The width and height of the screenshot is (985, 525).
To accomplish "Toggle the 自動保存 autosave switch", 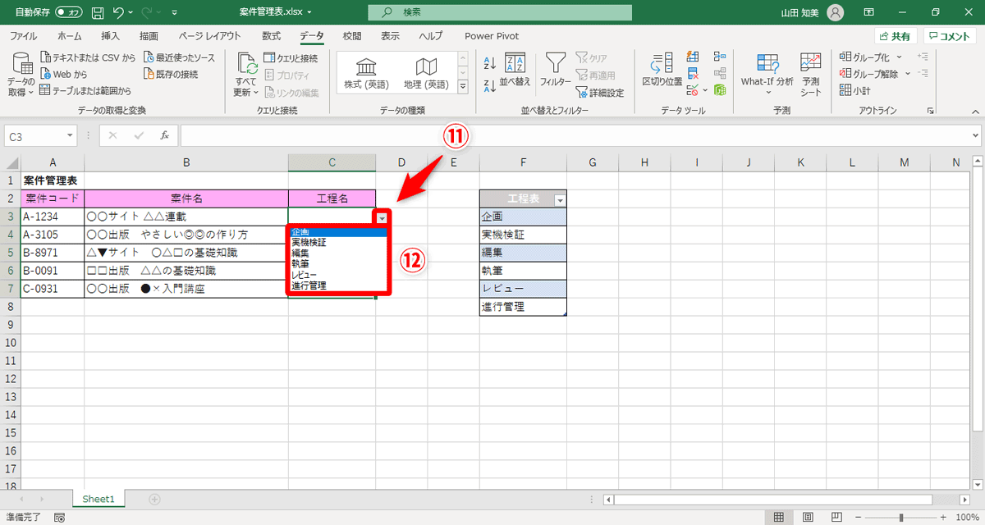I will (x=68, y=13).
